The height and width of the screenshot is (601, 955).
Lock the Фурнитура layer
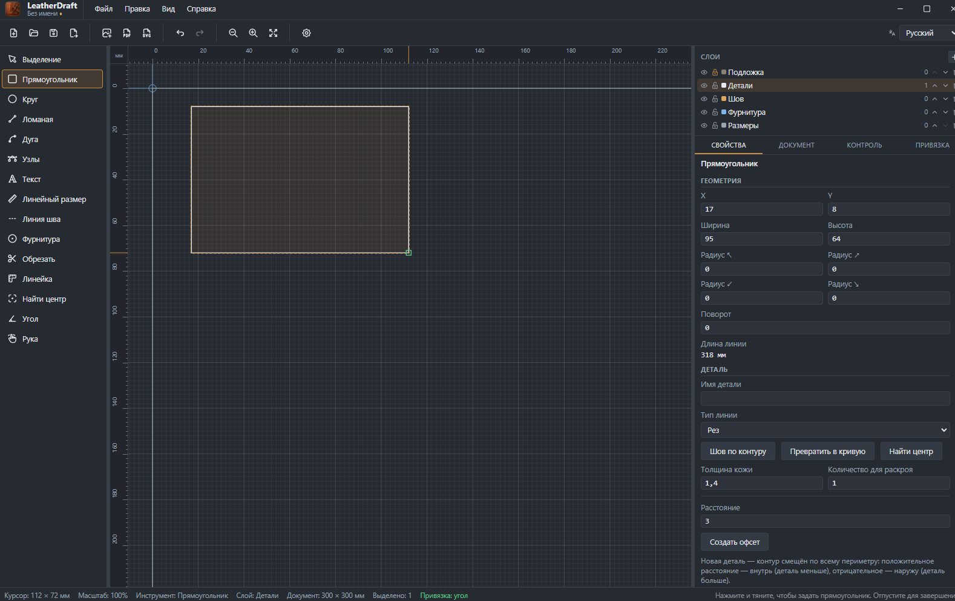pyautogui.click(x=715, y=112)
